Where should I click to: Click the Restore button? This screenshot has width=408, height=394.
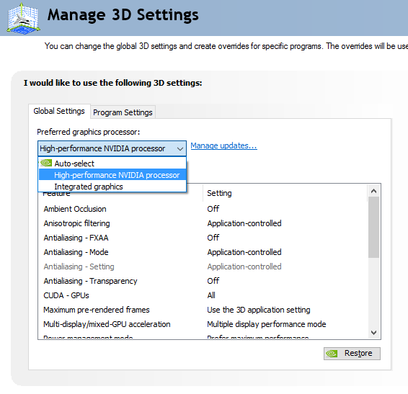pyautogui.click(x=352, y=354)
